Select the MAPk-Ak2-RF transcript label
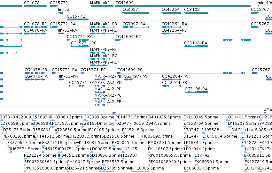This screenshot has width=272, height=173. (x=103, y=49)
